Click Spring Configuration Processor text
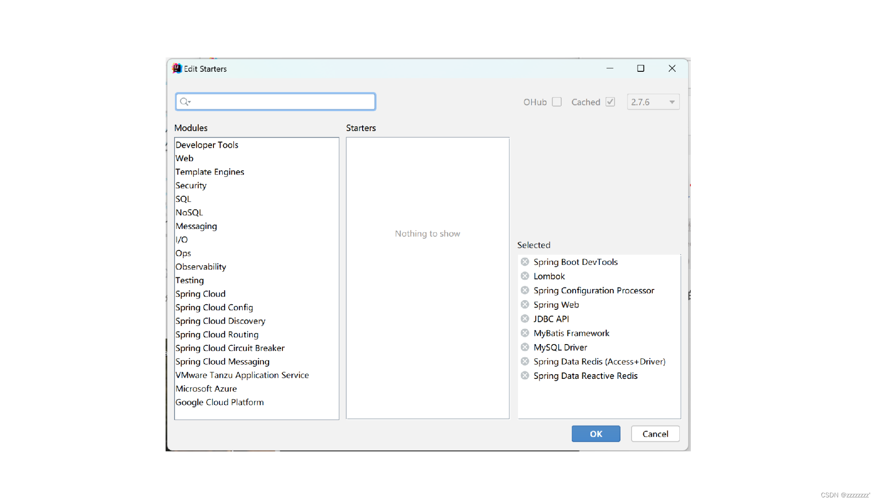 pos(594,290)
